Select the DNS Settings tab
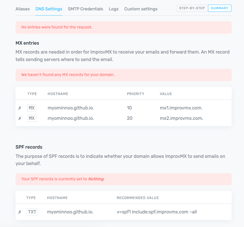This screenshot has height=227, width=244. tap(49, 9)
